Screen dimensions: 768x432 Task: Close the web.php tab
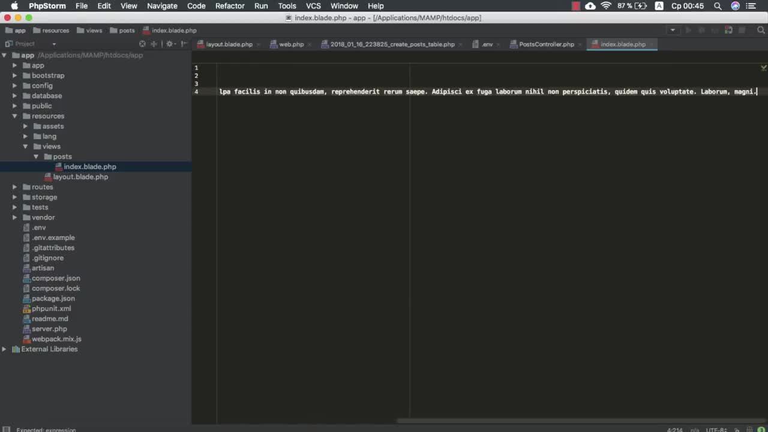click(x=310, y=44)
